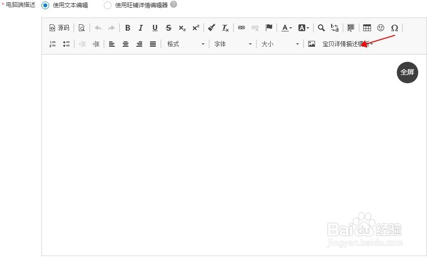Open the 源码 source code view
The width and height of the screenshot is (427, 258).
coord(59,28)
